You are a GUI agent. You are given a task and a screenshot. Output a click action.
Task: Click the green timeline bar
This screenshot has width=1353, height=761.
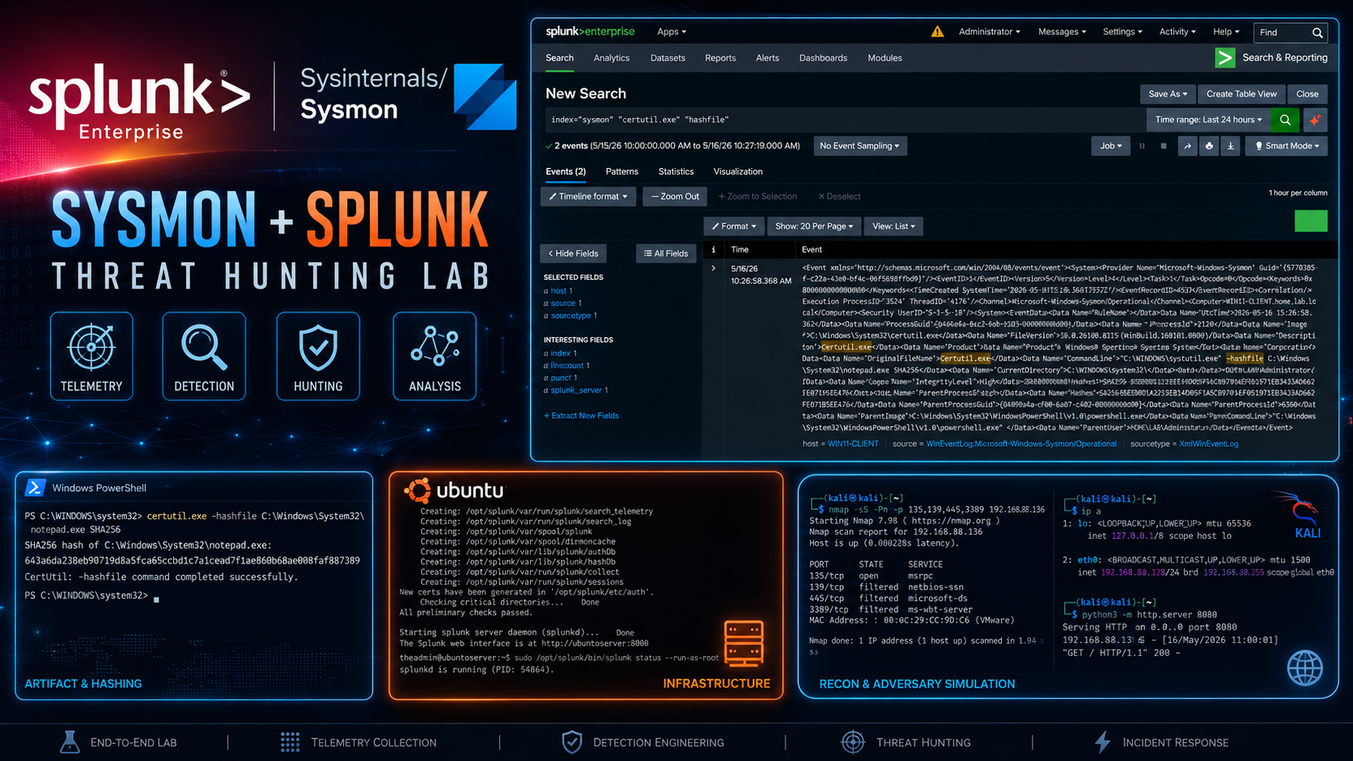coord(1311,221)
